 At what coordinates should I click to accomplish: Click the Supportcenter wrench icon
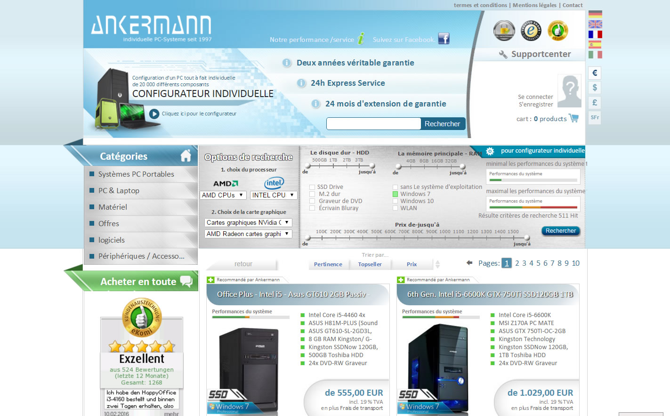(x=503, y=55)
